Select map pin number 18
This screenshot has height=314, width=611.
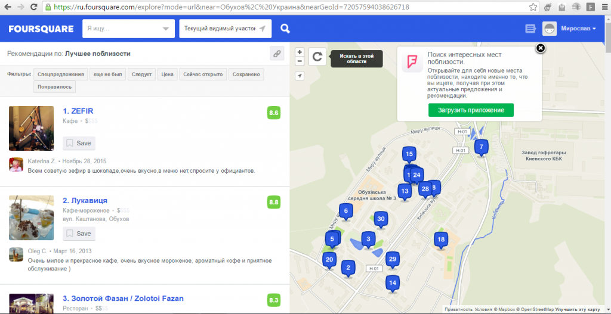[x=441, y=241]
